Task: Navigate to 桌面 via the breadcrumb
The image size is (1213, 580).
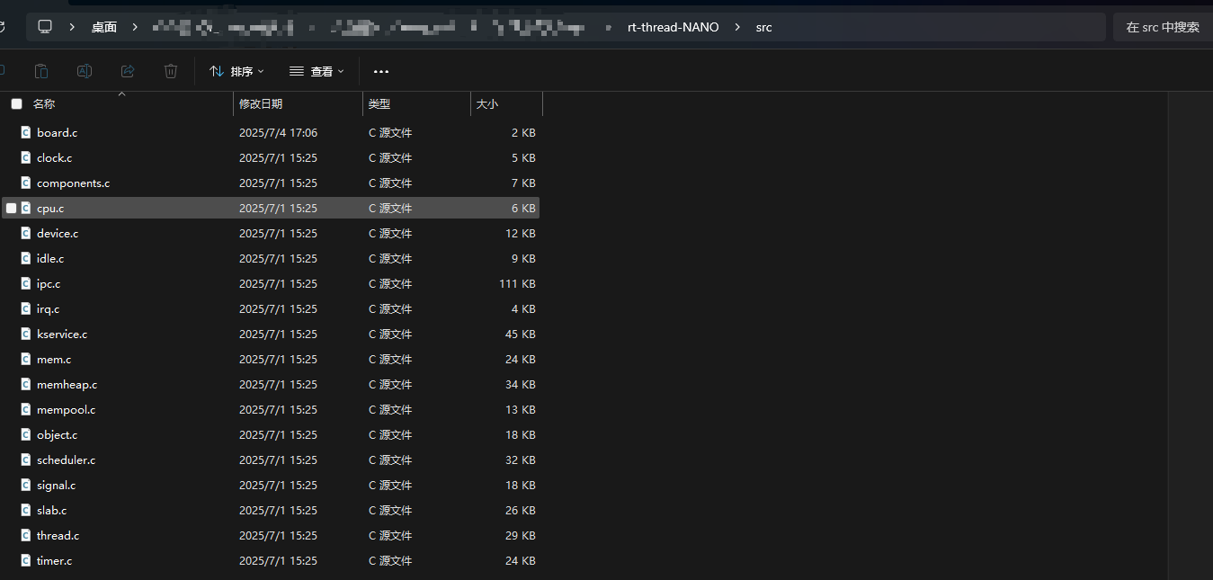Action: 103,27
